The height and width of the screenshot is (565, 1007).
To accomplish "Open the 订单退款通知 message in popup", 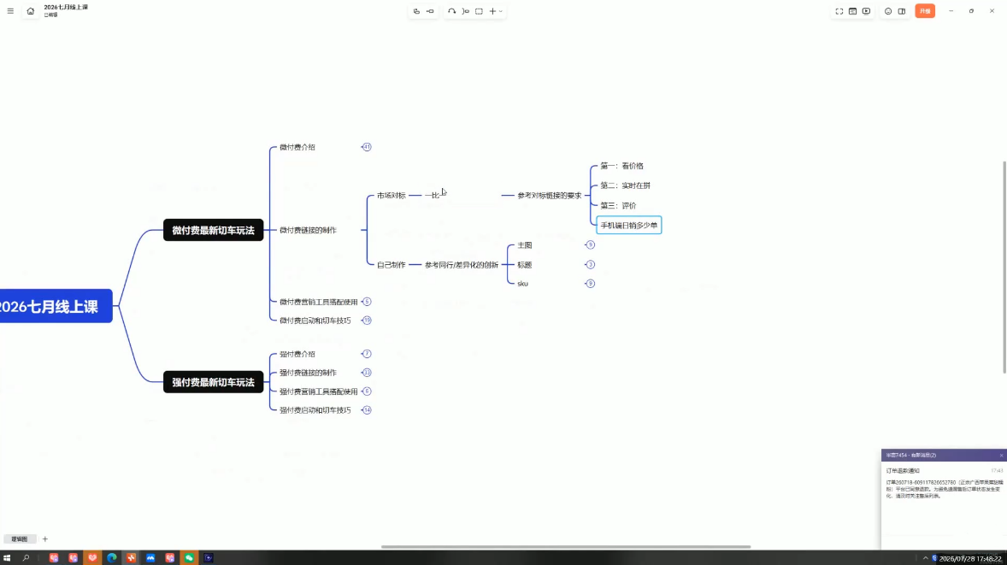I will pyautogui.click(x=903, y=471).
